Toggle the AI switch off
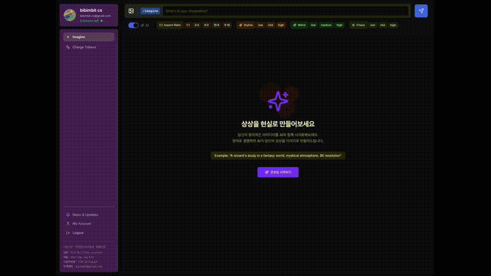491x276 pixels. click(134, 25)
